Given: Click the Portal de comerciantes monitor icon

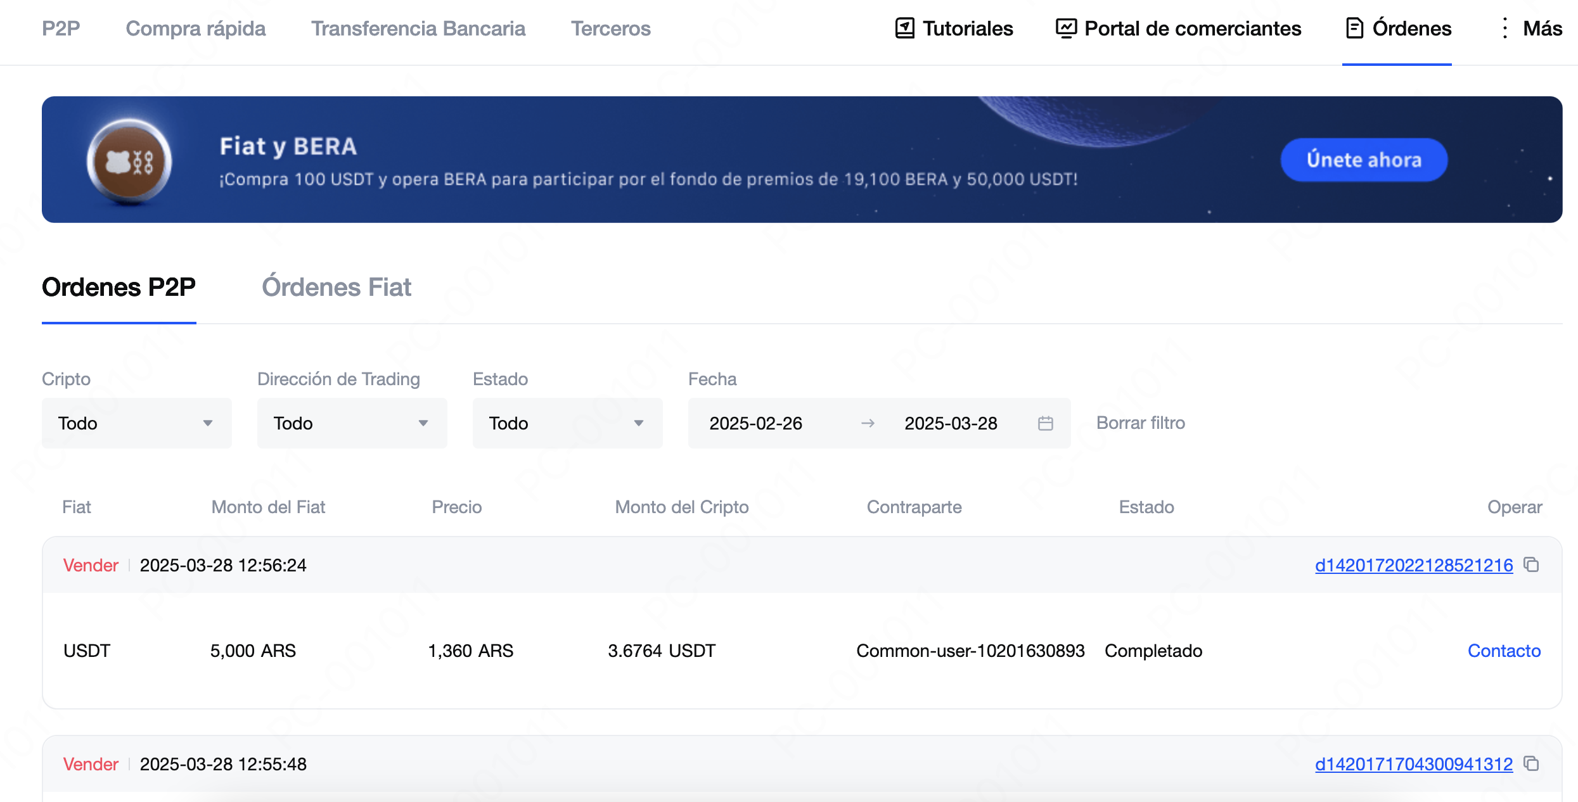Looking at the screenshot, I should coord(1066,29).
